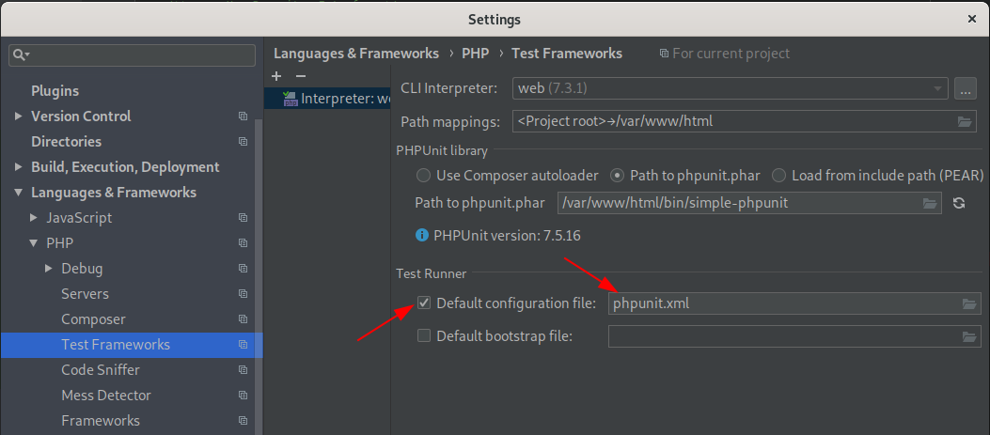Browse for phpunit.phar path folder

930,203
